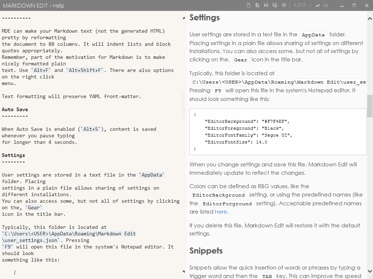Follow the 'here' link for predefined names
This screenshot has width=373, height=279.
(220, 212)
